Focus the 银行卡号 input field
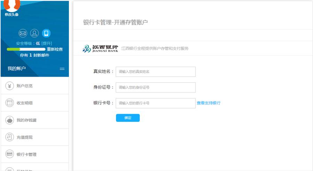This screenshot has width=313, height=171. click(x=155, y=103)
